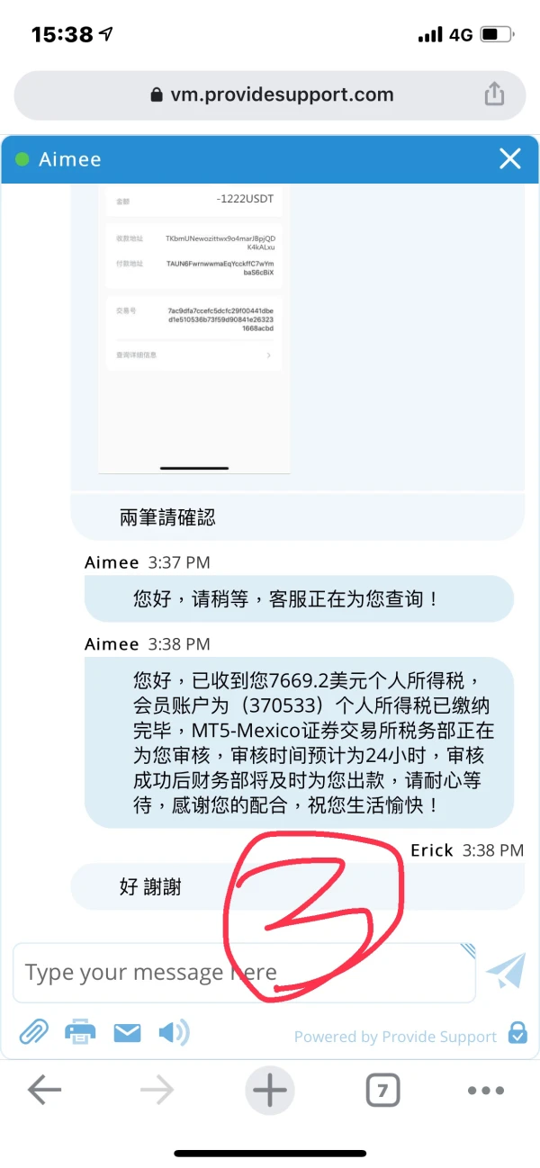
Task: Open the Powered by Provide Support link
Action: (395, 1037)
